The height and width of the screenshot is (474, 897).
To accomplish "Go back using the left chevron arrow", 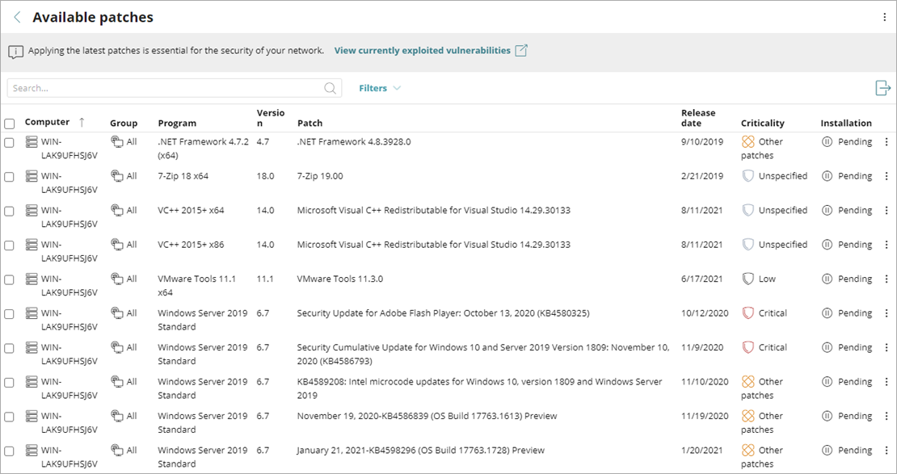I will point(16,16).
